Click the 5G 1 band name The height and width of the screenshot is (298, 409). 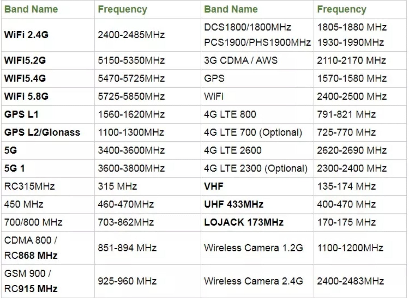(14, 168)
